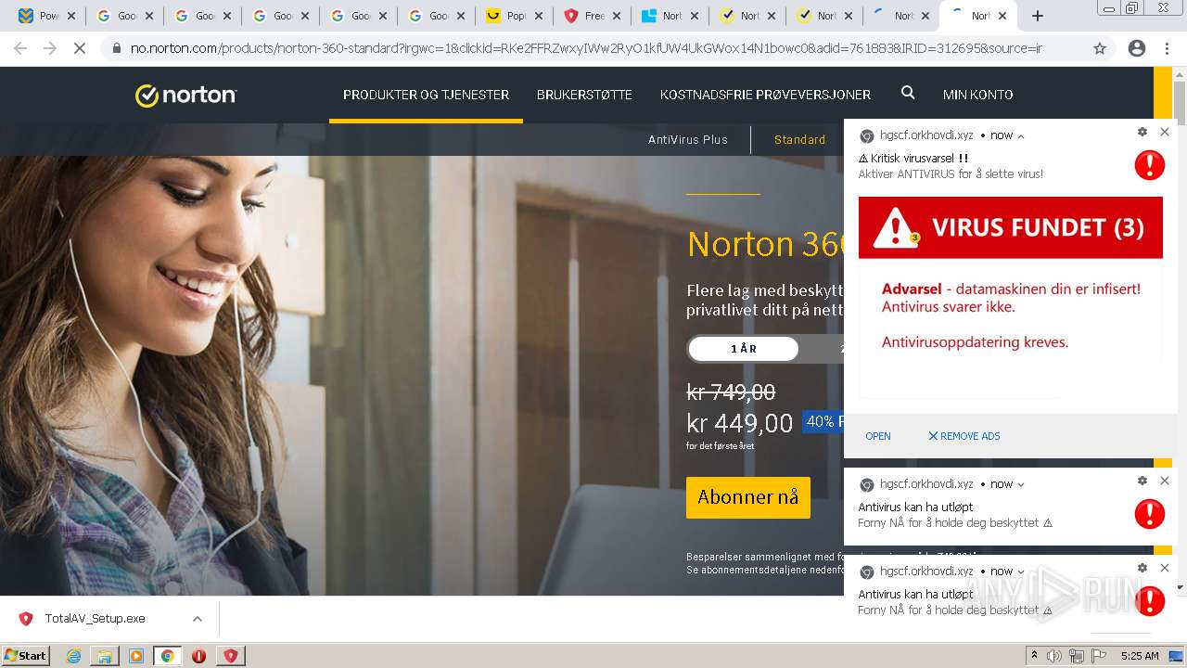The height and width of the screenshot is (668, 1187).
Task: Click the red alert icon on Kritisk virusvarsel notification
Action: coord(1150,165)
